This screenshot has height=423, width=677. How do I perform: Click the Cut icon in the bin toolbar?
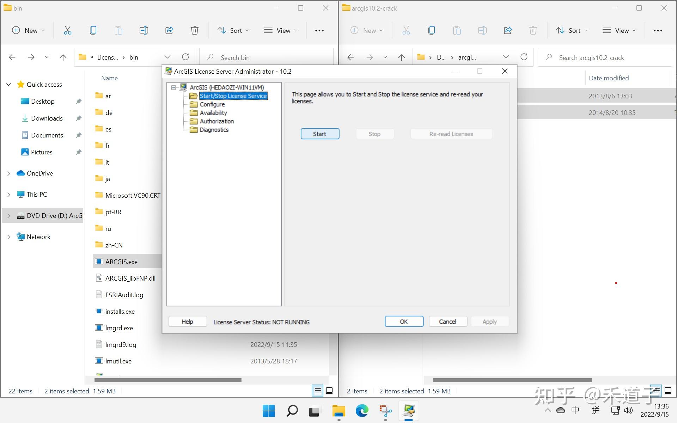click(x=67, y=30)
